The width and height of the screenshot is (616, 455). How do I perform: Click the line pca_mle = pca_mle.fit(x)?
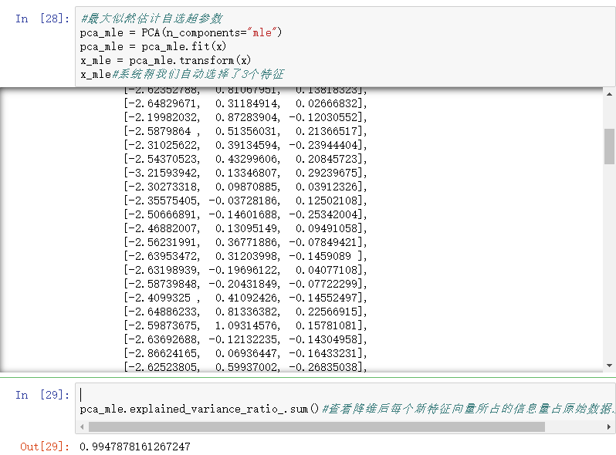coord(153,46)
